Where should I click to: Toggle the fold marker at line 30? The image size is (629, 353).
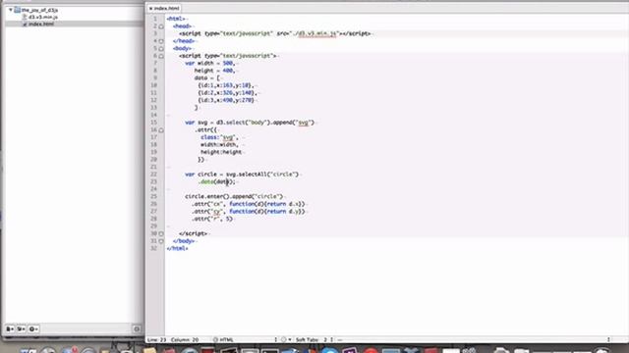[161, 233]
